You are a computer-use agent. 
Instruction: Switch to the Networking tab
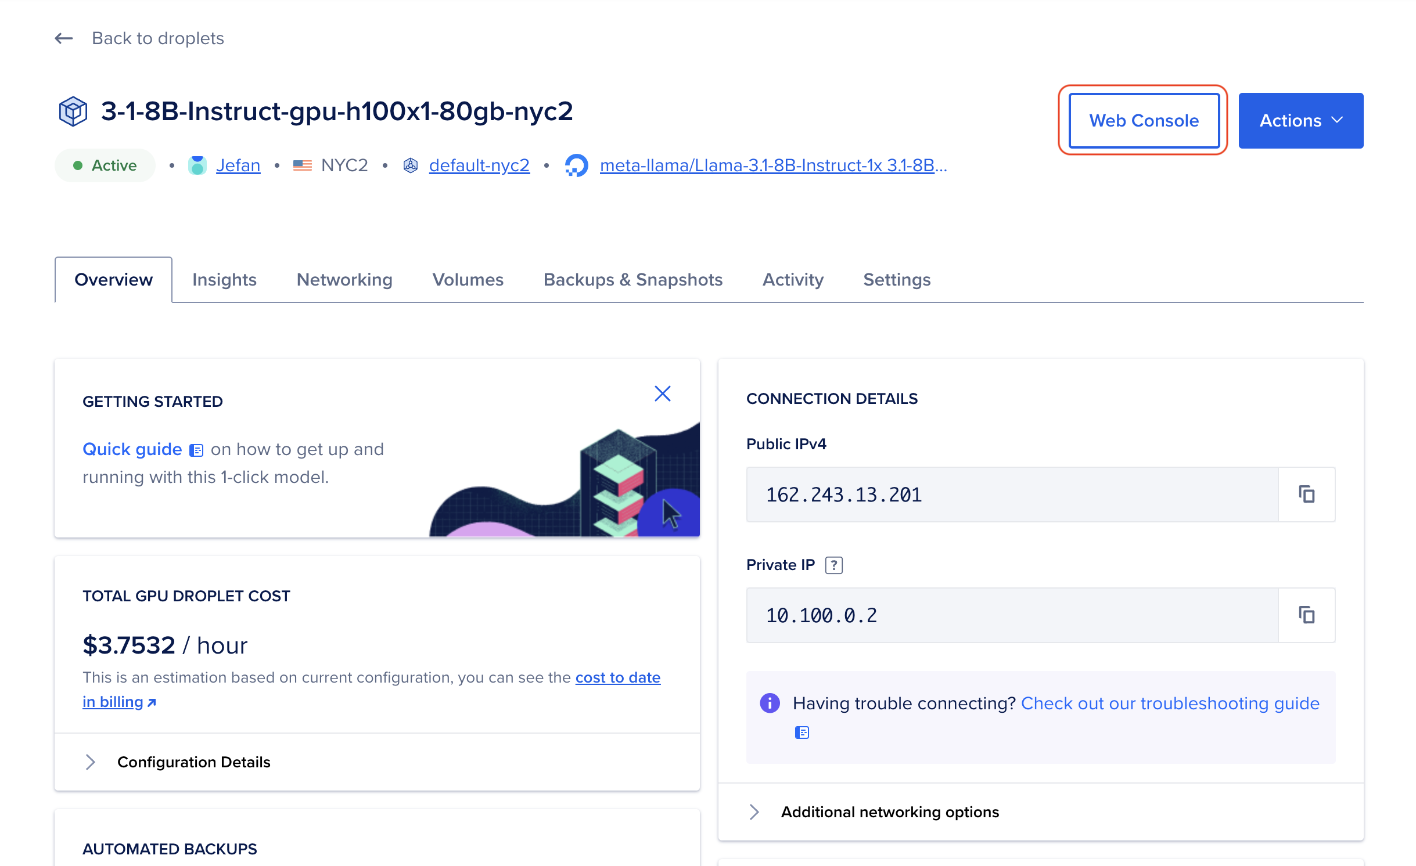344,279
